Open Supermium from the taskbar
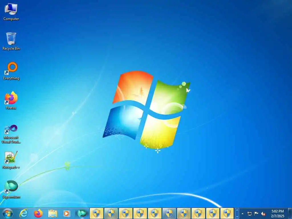This screenshot has height=219, width=292. point(82,213)
